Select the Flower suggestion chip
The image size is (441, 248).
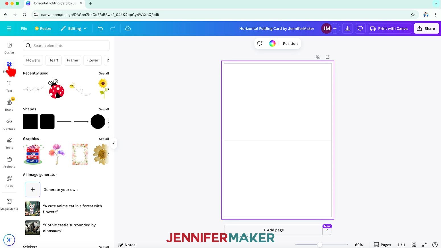coord(92,60)
